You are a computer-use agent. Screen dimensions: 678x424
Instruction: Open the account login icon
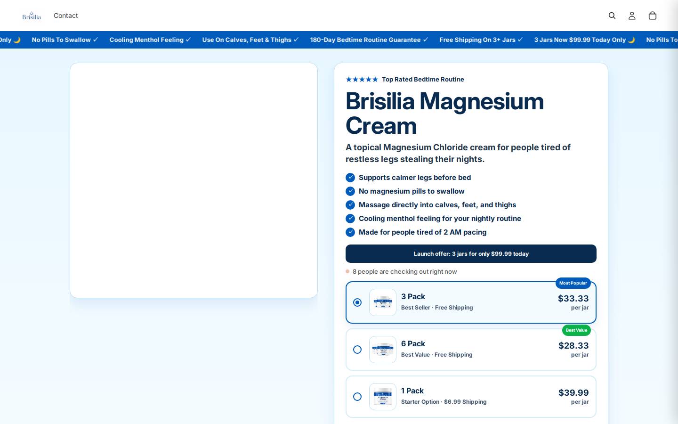[632, 16]
